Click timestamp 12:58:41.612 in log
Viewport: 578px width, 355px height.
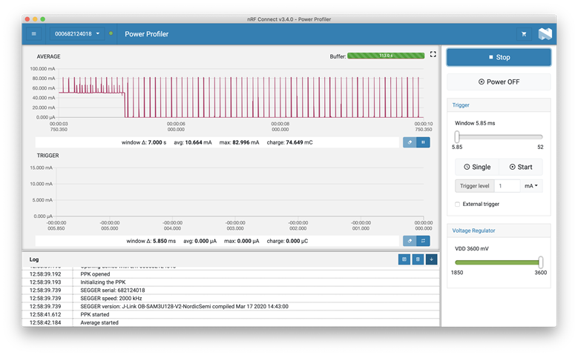point(45,314)
